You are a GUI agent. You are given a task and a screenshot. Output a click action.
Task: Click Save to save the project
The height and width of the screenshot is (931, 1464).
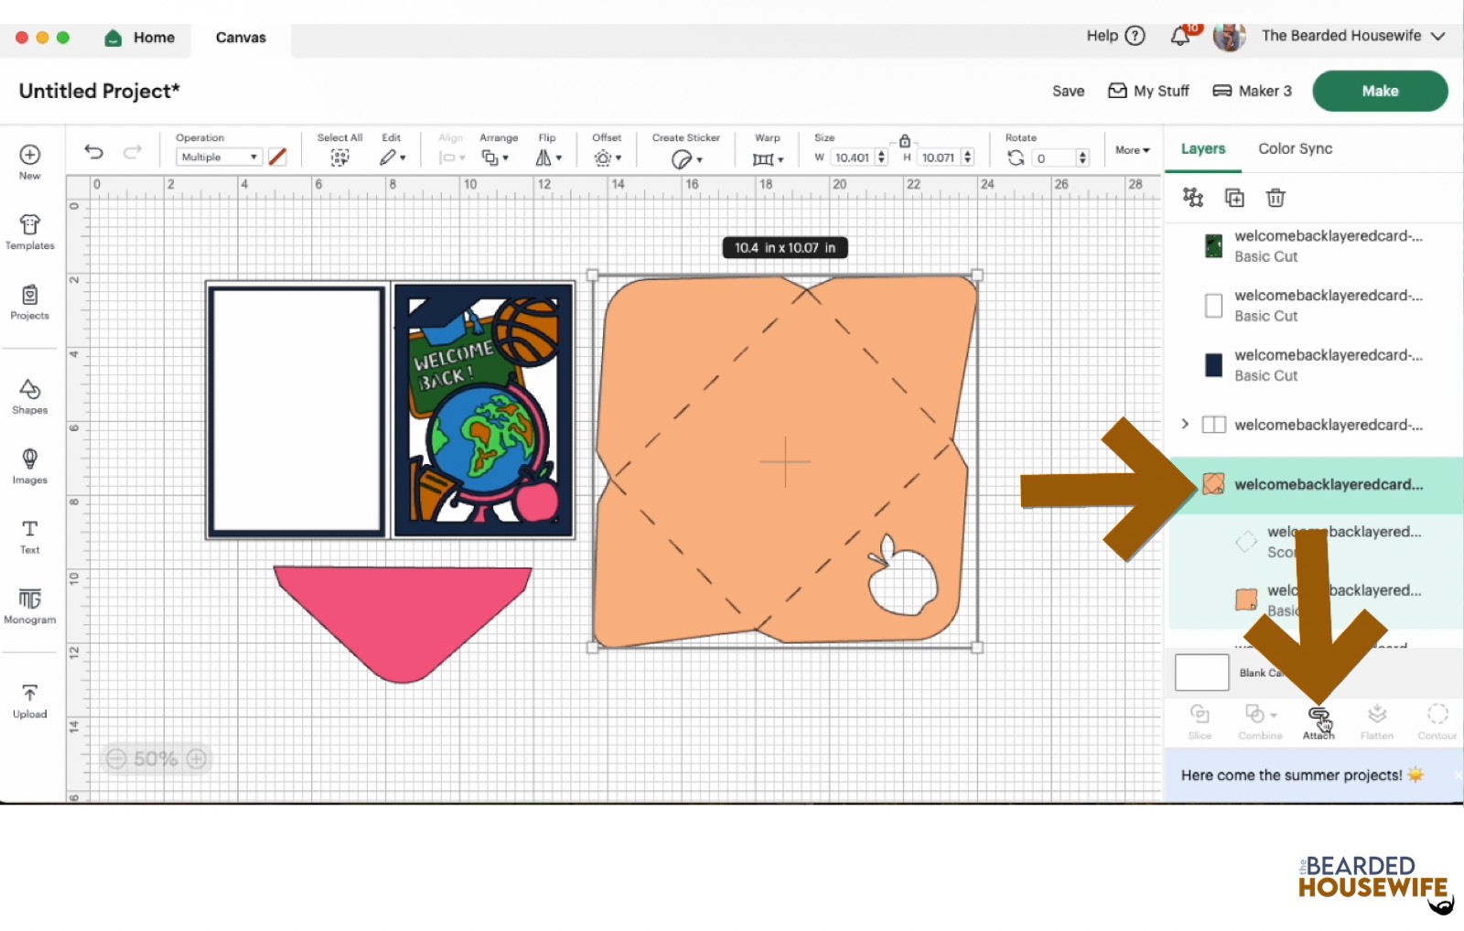pyautogui.click(x=1068, y=91)
